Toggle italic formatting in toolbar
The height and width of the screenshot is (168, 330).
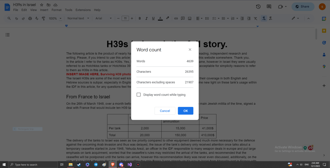pyautogui.click(x=146, y=18)
